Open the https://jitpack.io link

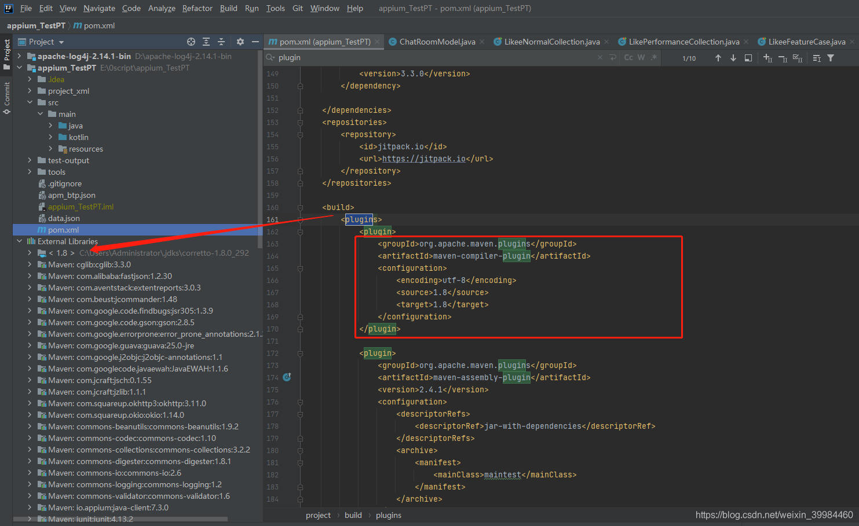pyautogui.click(x=424, y=159)
